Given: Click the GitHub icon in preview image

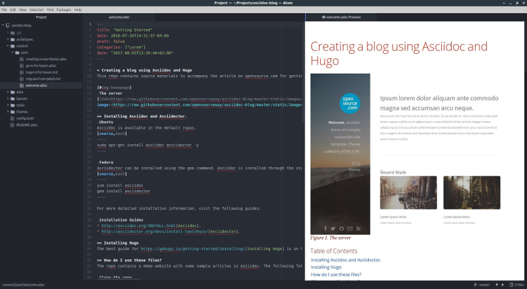Looking at the screenshot, I should point(341,228).
